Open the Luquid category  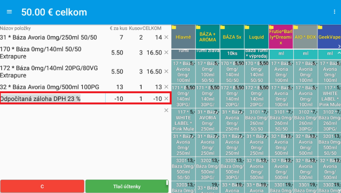coord(256,37)
